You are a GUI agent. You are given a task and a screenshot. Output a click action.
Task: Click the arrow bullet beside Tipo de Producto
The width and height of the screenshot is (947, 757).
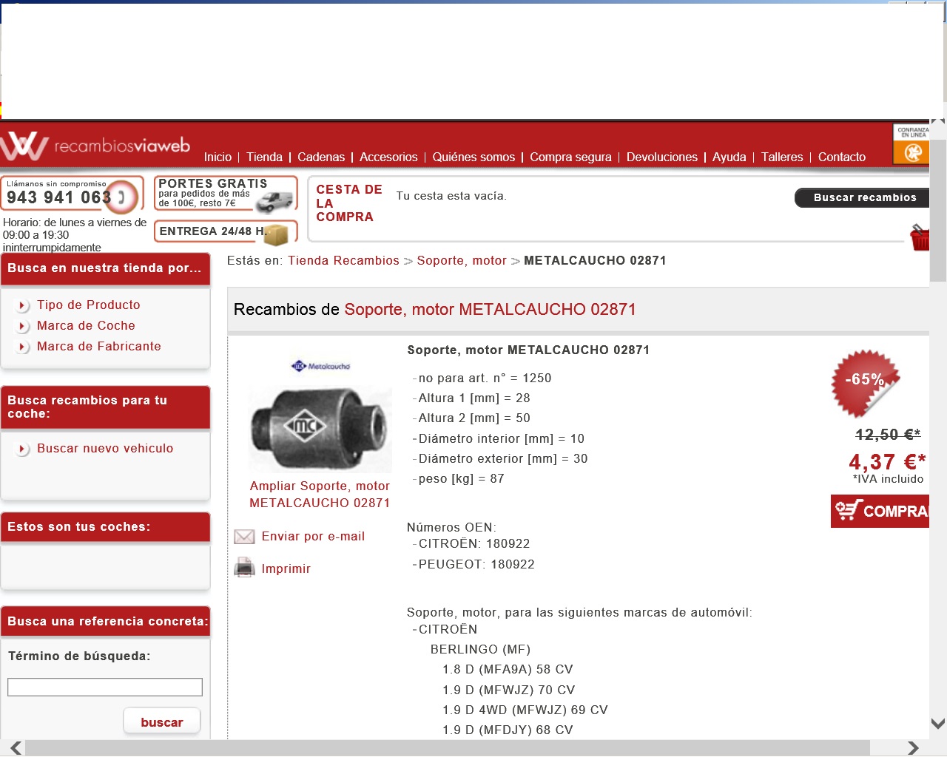23,305
